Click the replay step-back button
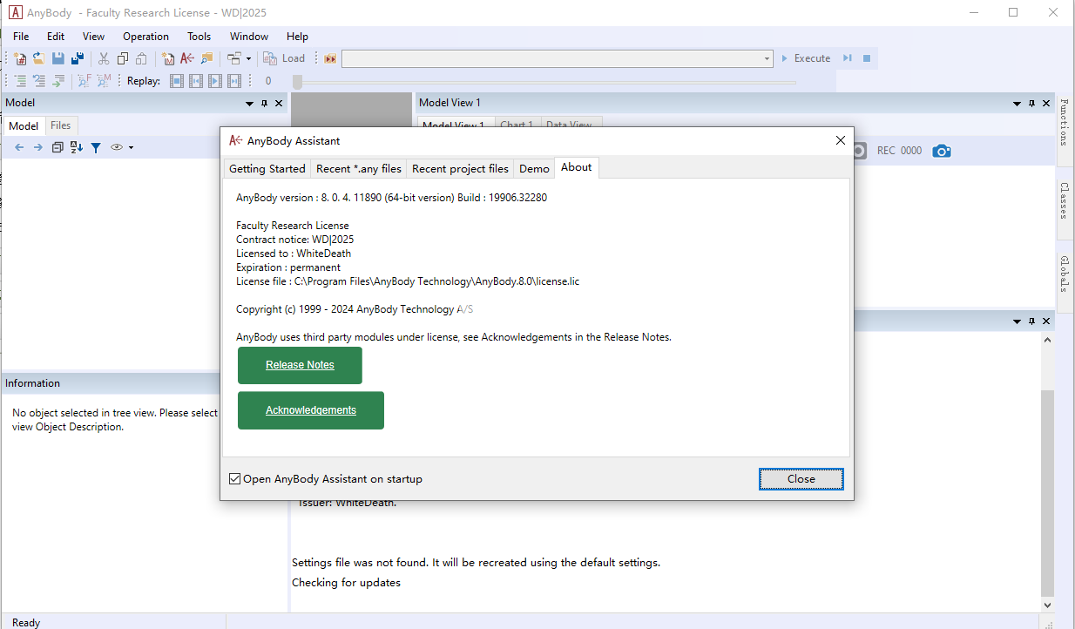1075x629 pixels. tap(196, 81)
